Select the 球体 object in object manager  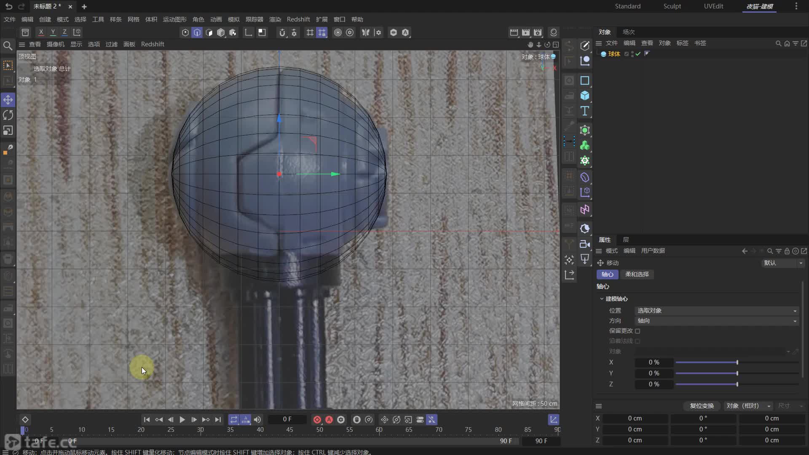click(x=614, y=54)
